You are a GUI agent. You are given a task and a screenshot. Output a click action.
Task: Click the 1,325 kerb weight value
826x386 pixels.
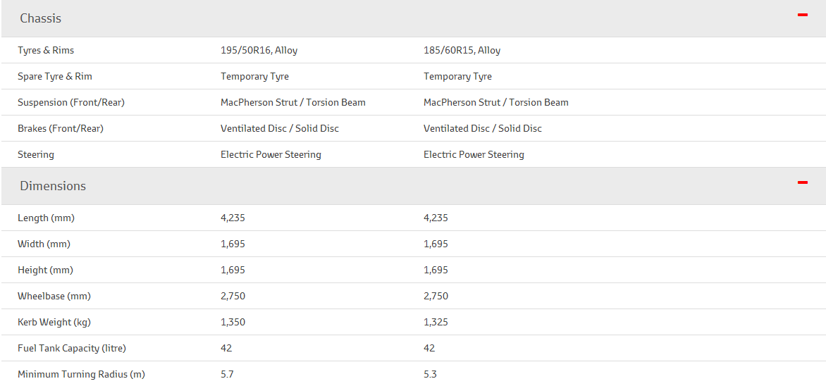pyautogui.click(x=436, y=323)
